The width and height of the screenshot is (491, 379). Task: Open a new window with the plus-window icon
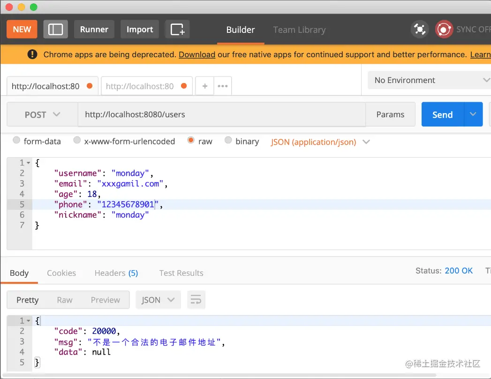point(177,30)
